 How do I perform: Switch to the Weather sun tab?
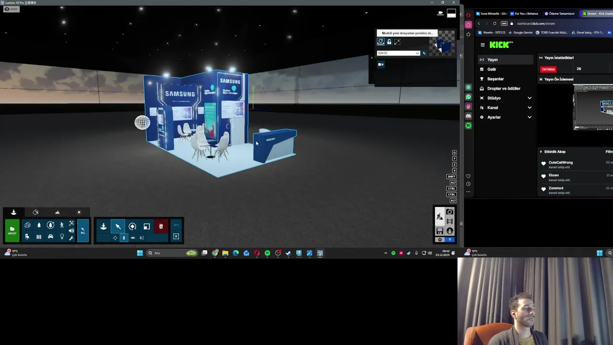pos(79,212)
